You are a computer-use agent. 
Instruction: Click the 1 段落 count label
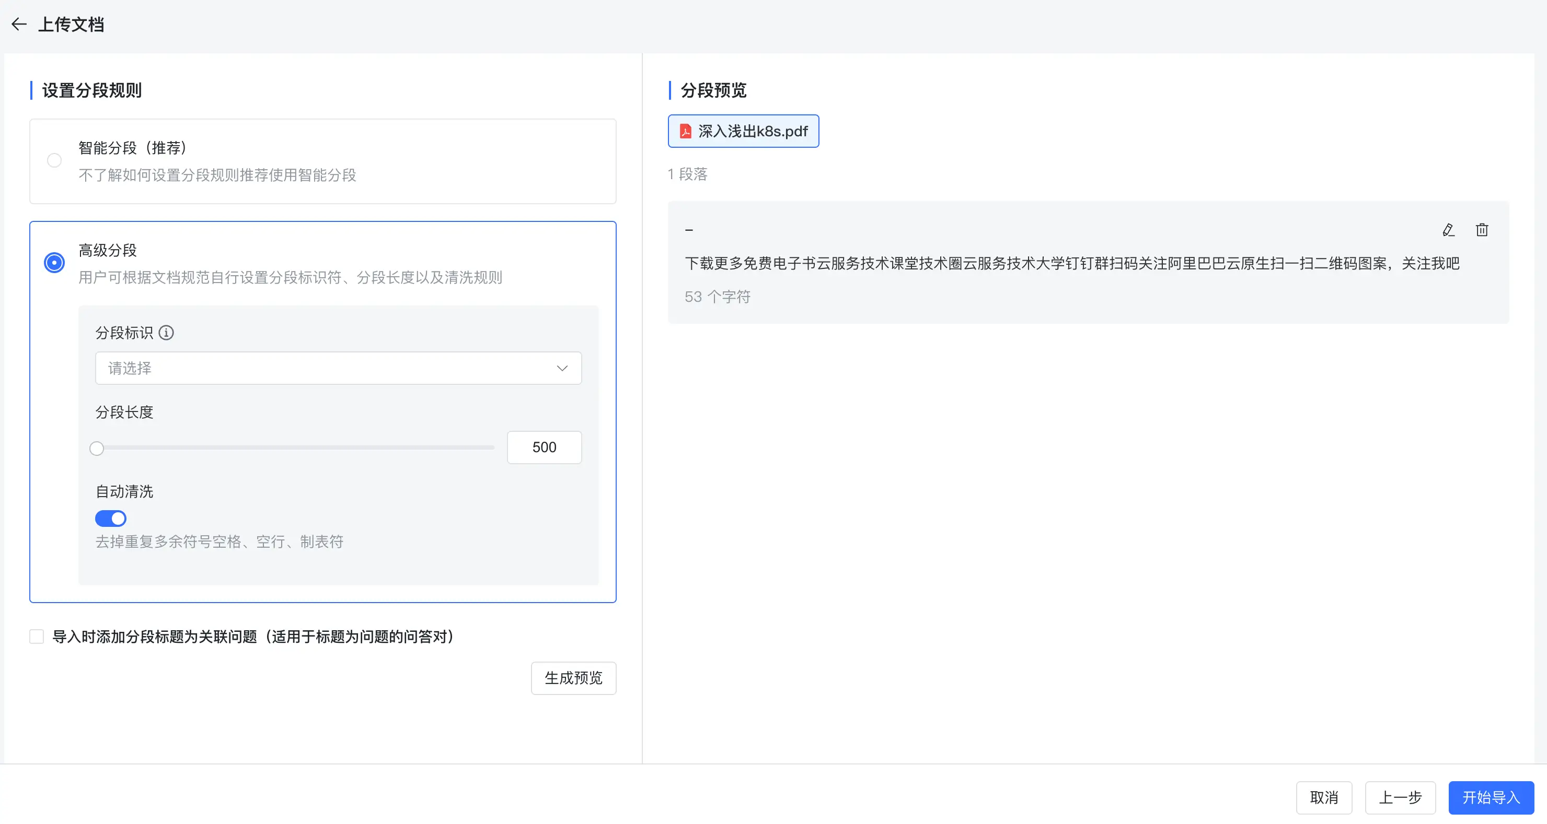point(688,174)
